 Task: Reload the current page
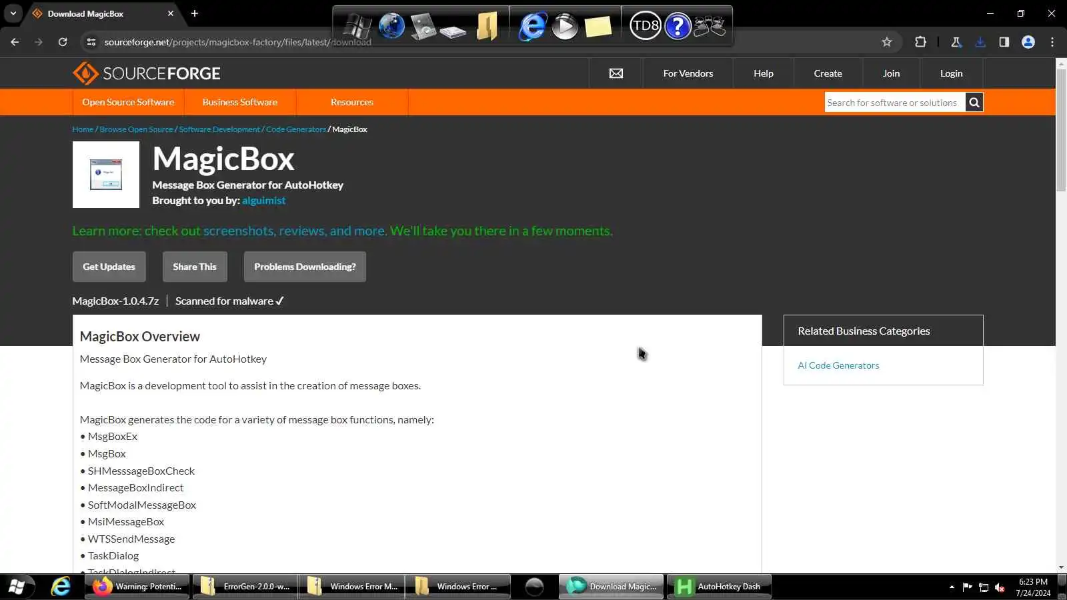[x=63, y=42]
